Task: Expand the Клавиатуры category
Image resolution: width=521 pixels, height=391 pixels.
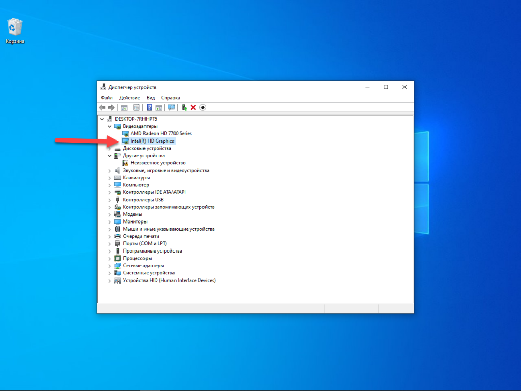Action: point(109,178)
